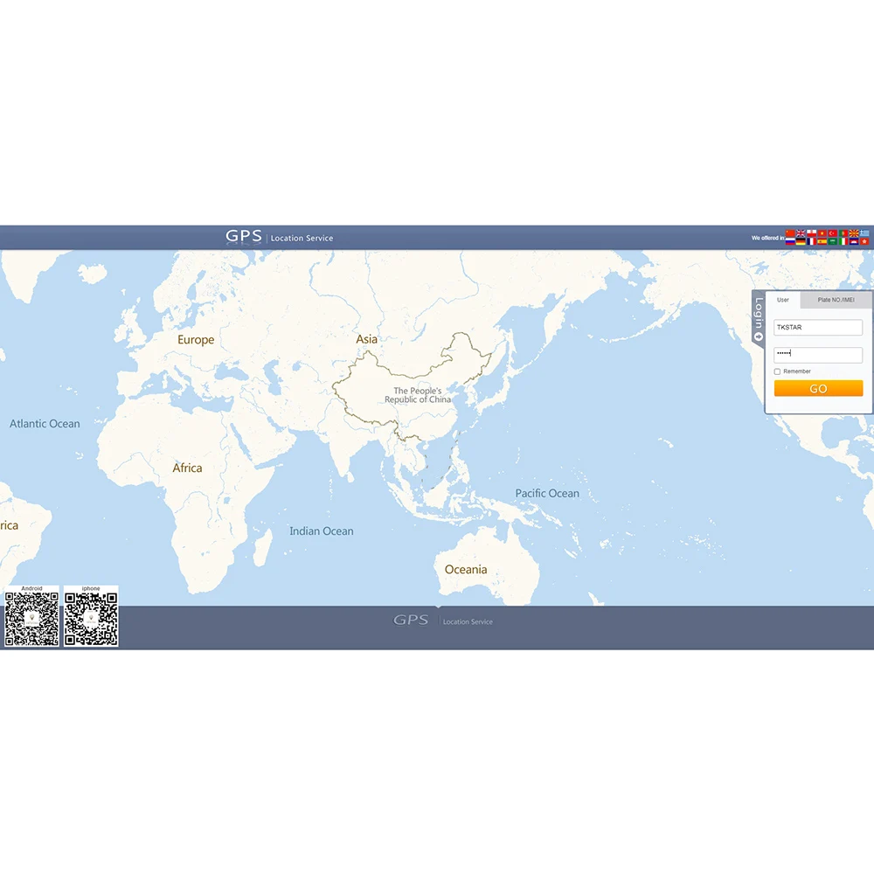This screenshot has height=874, width=874.
Task: Collapse the Login panel arrow icon
Action: click(x=758, y=336)
